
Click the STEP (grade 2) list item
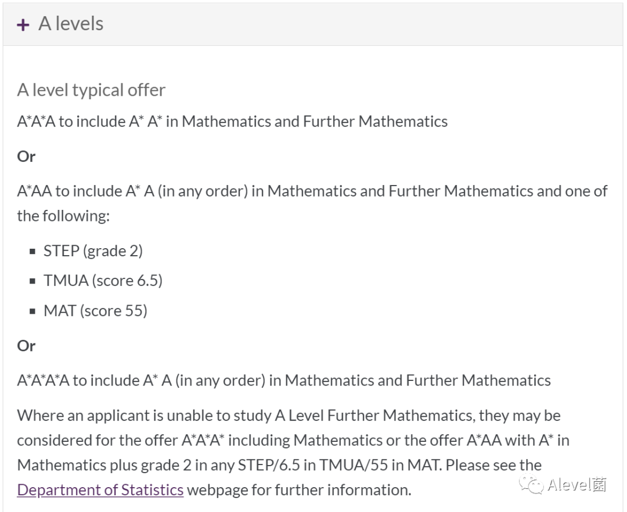[x=93, y=251]
